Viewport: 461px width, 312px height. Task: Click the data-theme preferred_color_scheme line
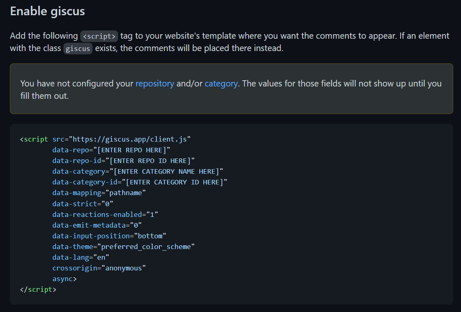click(123, 247)
